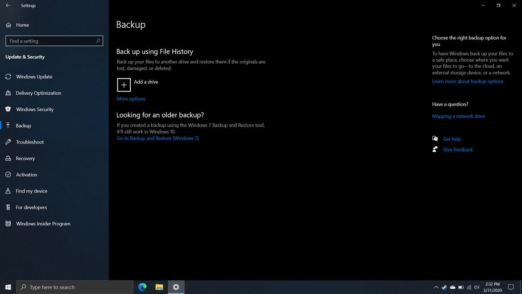Restore down the Settings window
The width and height of the screenshot is (522, 294).
tap(498, 5)
